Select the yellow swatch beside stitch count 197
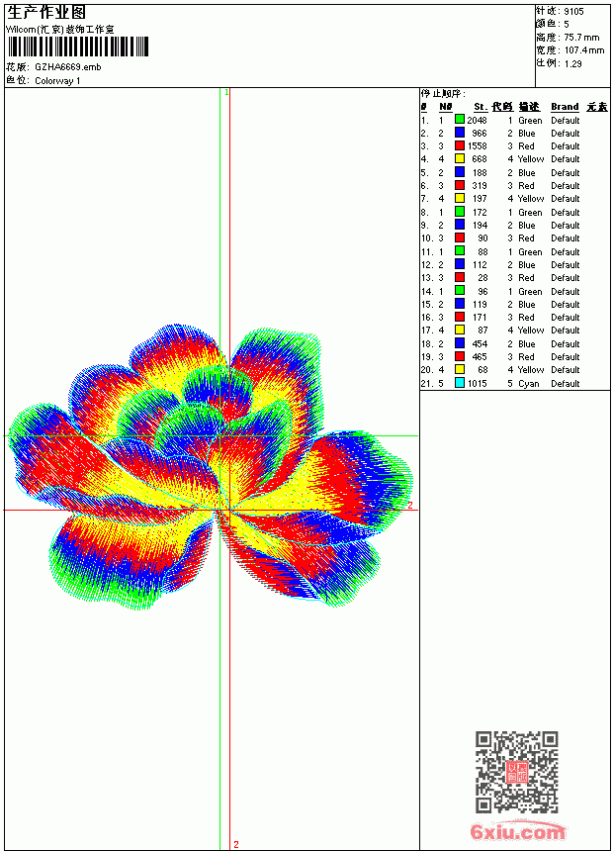 (460, 198)
